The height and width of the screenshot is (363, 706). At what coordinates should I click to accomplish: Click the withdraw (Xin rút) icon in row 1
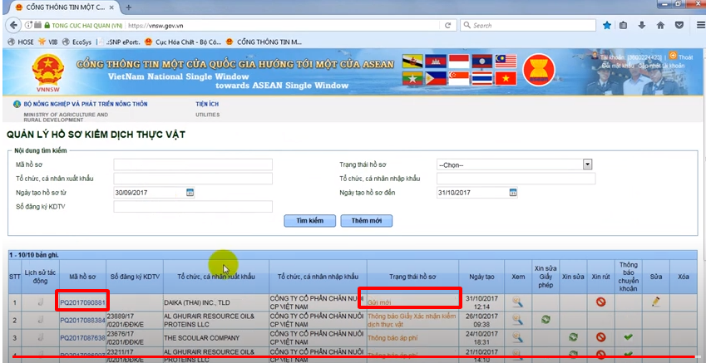pos(600,302)
